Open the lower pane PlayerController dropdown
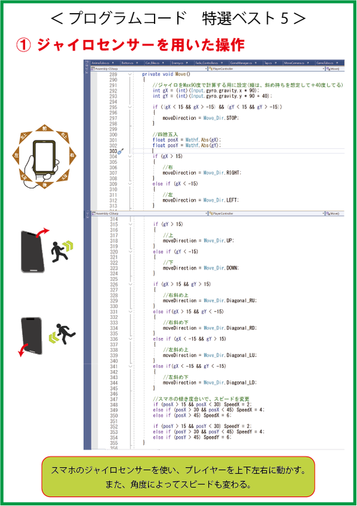 coord(266,214)
